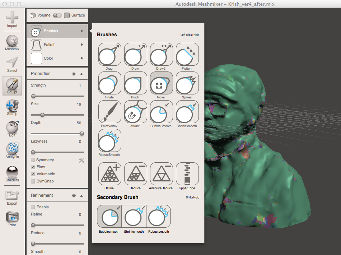This screenshot has height=255, width=341.
Task: Choose the ZipperEdge brush
Action: click(187, 173)
